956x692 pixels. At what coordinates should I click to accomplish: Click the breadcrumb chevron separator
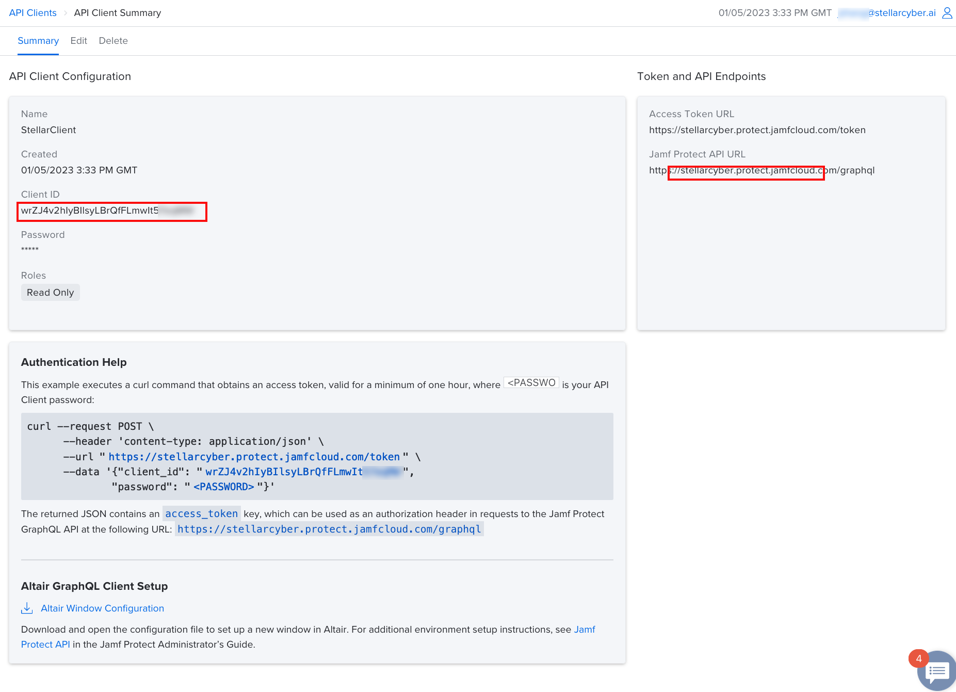(x=66, y=13)
